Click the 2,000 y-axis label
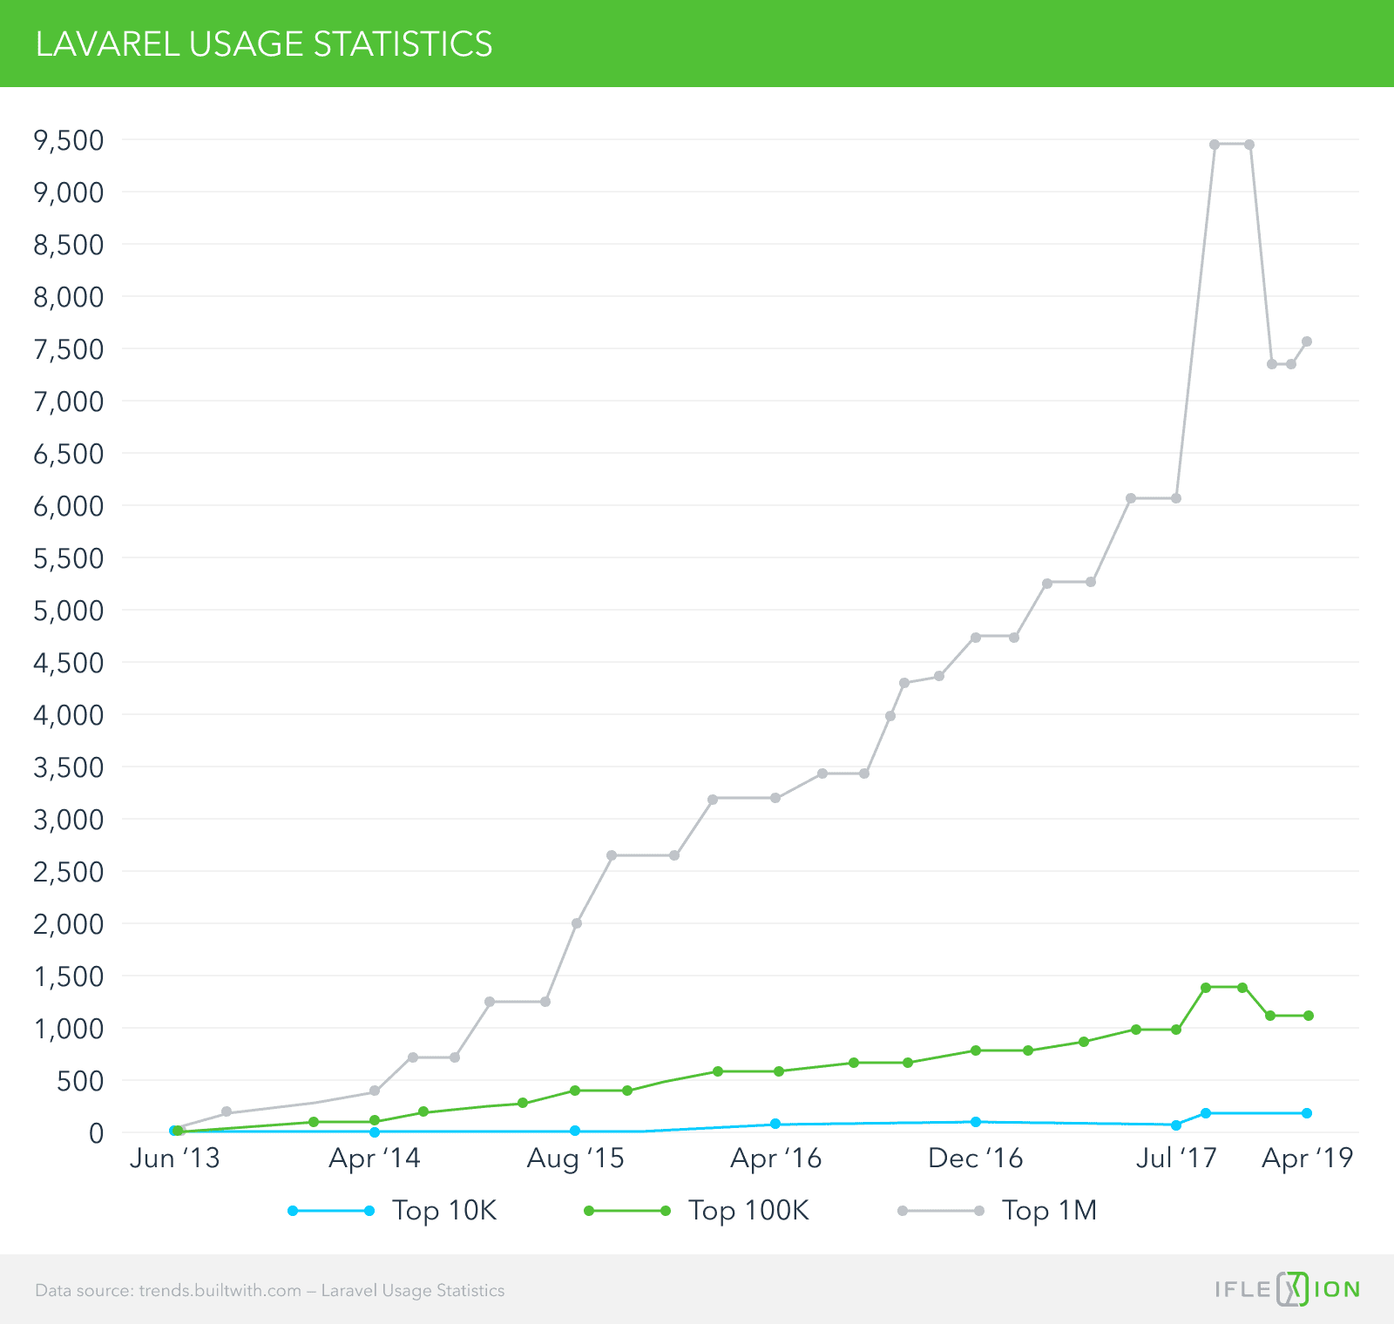The height and width of the screenshot is (1324, 1394). 69,924
